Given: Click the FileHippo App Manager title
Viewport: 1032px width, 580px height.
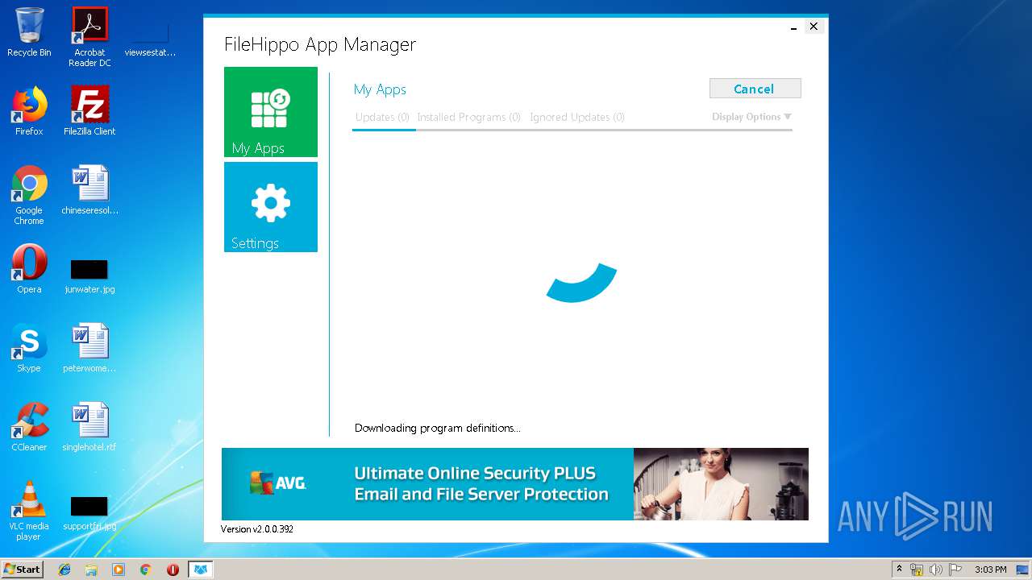Looking at the screenshot, I should [x=320, y=44].
